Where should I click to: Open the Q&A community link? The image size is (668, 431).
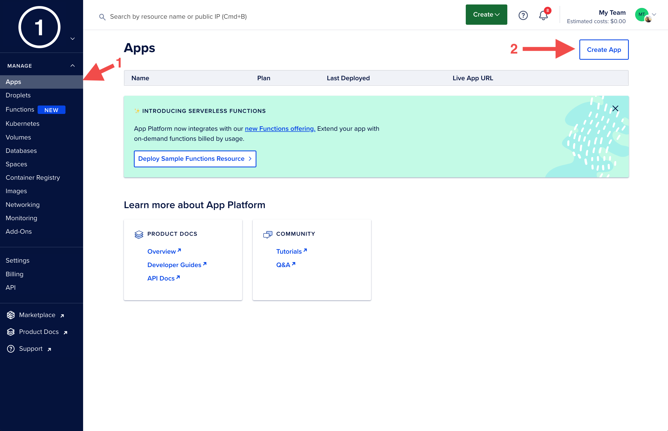286,265
